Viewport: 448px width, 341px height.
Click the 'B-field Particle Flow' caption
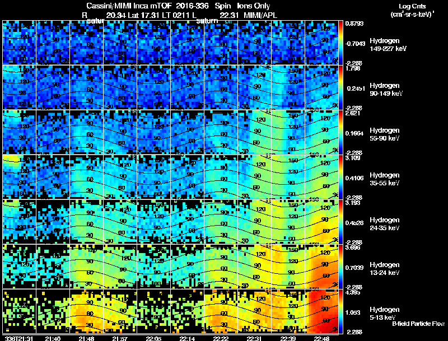pos(418,324)
